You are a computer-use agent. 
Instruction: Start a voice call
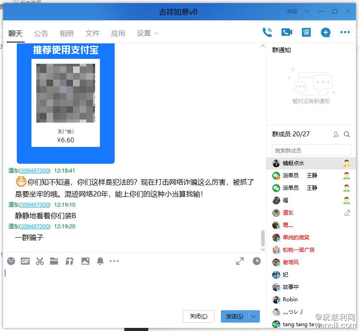pos(267,32)
